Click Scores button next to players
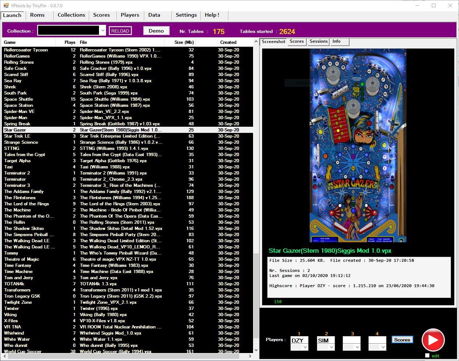This screenshot has height=361, width=459. [402, 340]
